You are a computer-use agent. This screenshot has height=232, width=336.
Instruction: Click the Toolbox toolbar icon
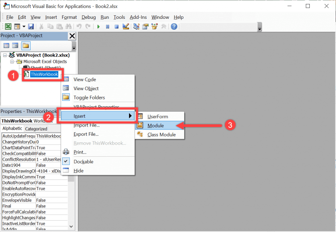click(164, 27)
